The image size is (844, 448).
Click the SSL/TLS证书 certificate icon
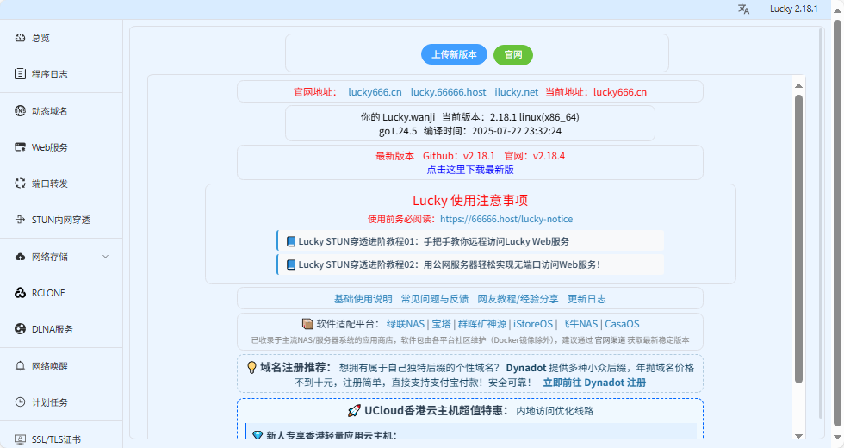point(20,439)
